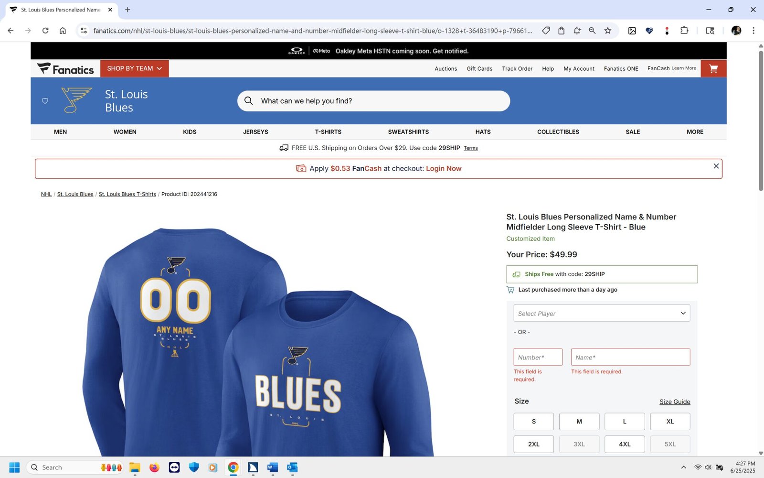The image size is (764, 478).
Task: Open the shopping cart icon
Action: point(713,69)
